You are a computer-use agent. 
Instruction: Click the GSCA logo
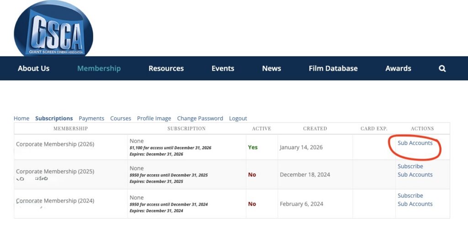click(x=53, y=29)
